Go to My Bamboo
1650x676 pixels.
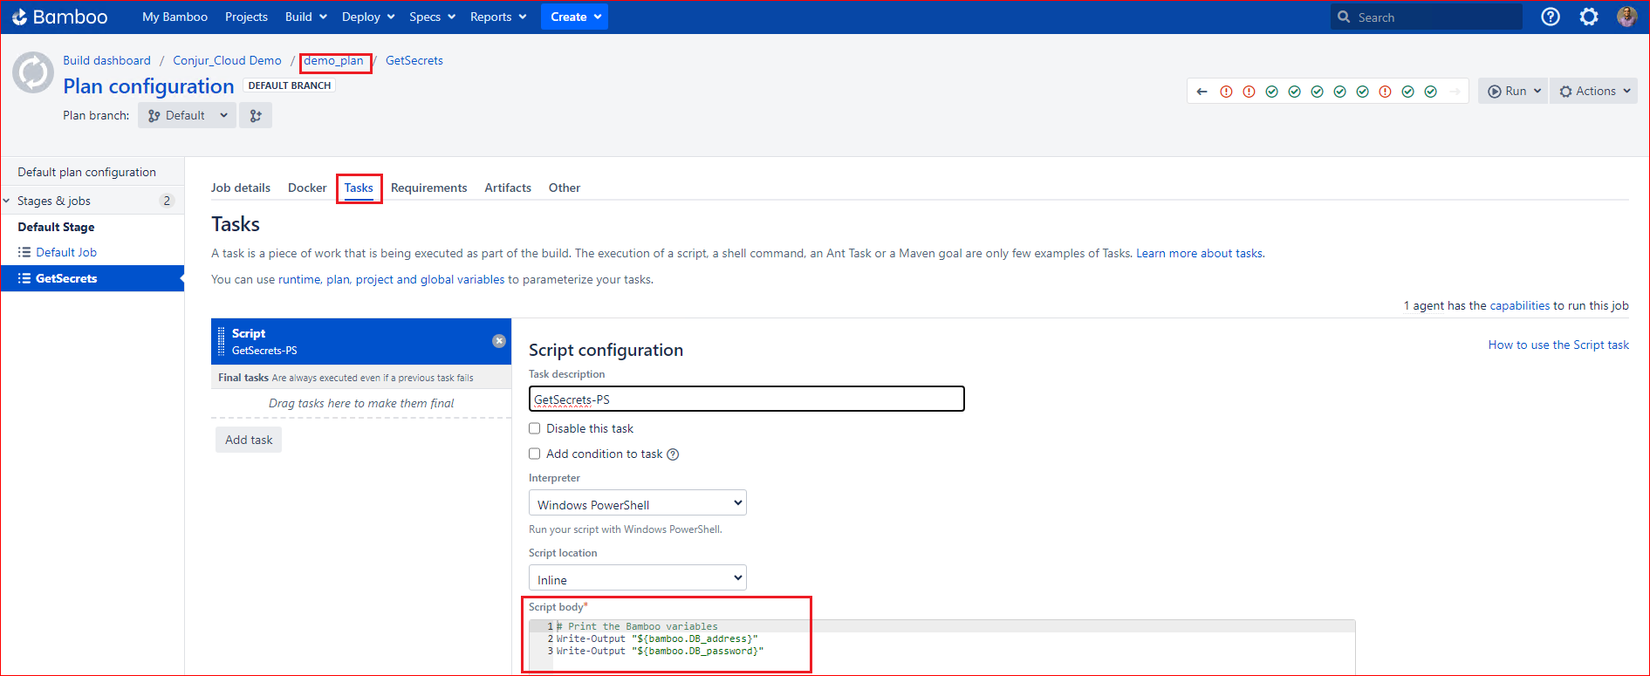[x=175, y=17]
